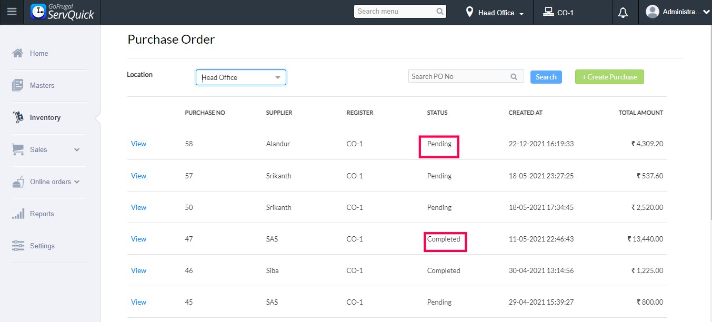The width and height of the screenshot is (712, 322).
Task: Expand the Online orders submenu
Action: coord(77,182)
